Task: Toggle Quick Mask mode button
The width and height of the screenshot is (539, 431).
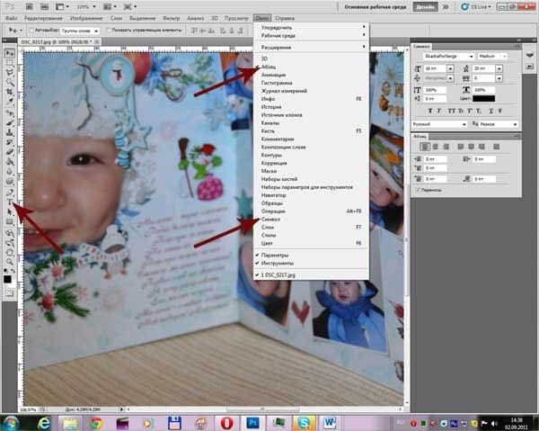Action: [x=9, y=293]
